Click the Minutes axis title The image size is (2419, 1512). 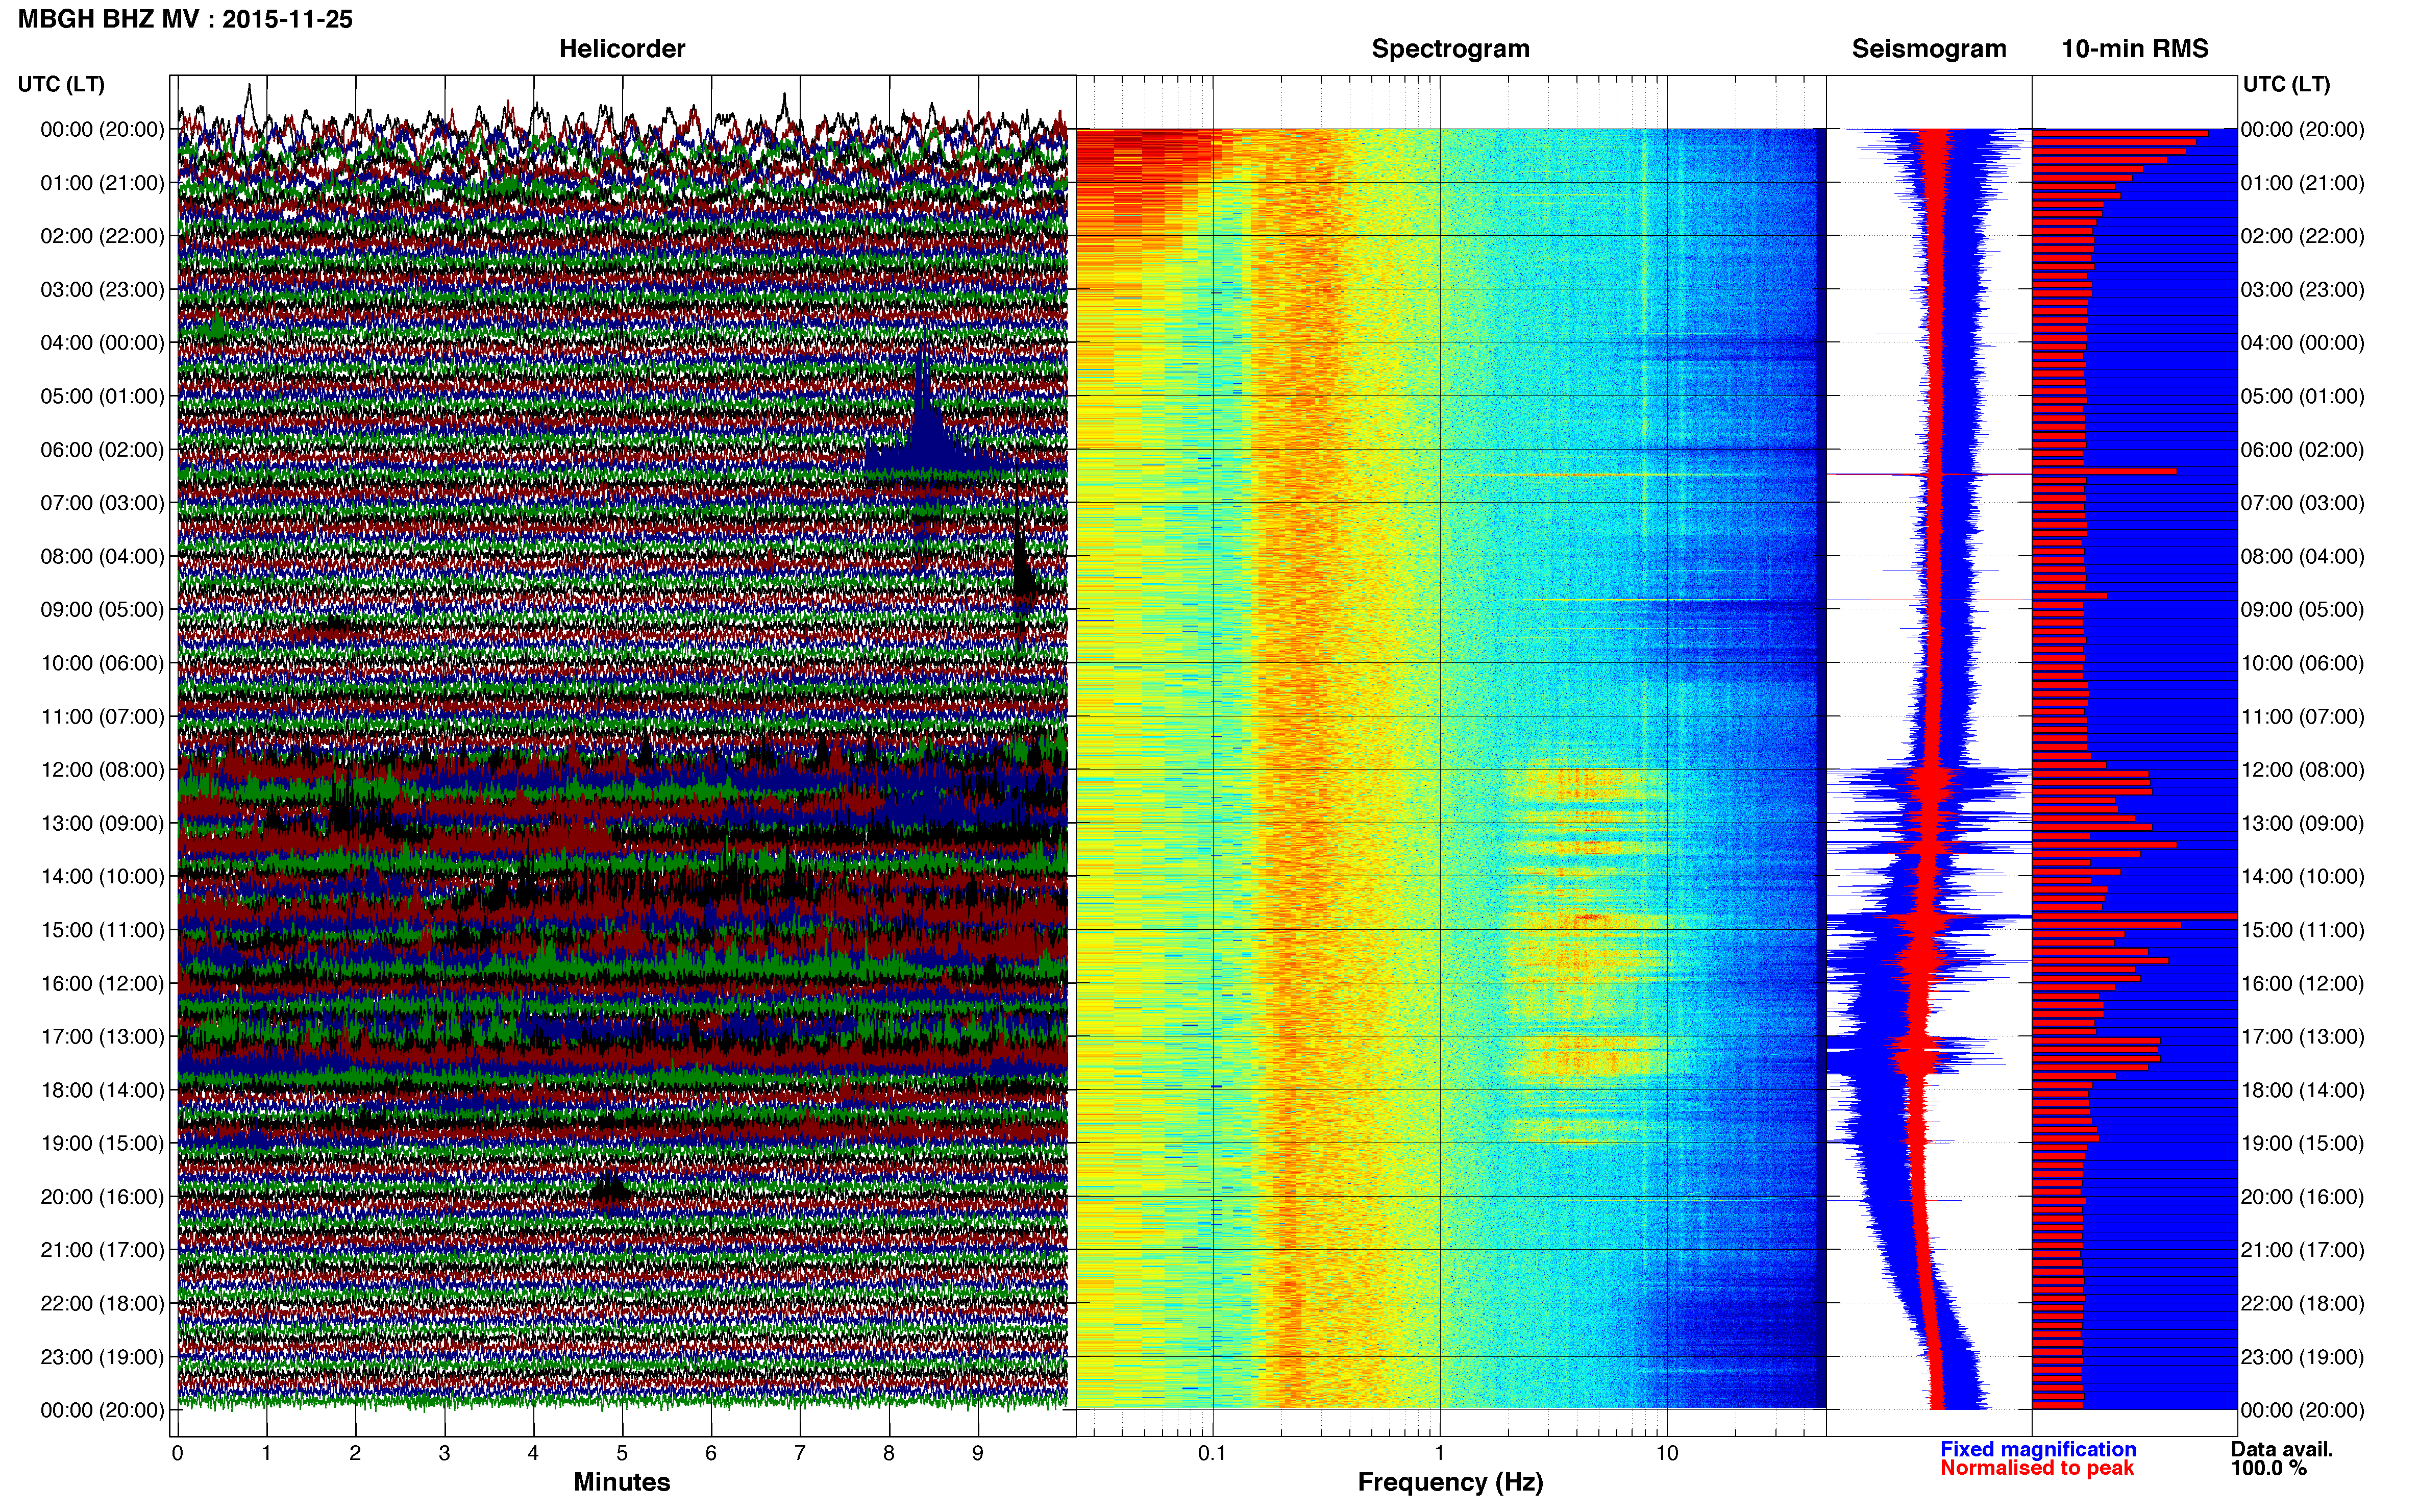621,1482
